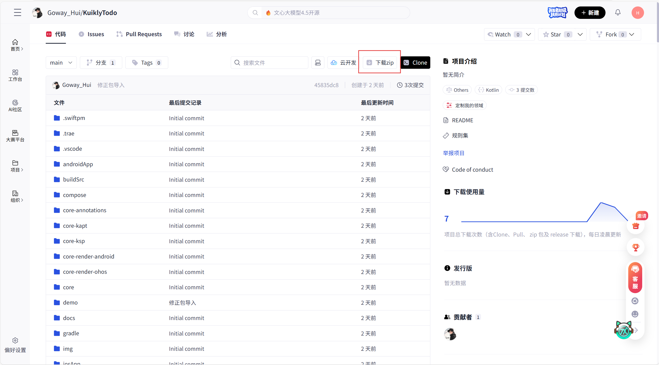This screenshot has width=659, height=365.
Task: Expand the Watch options chevron
Action: click(529, 34)
